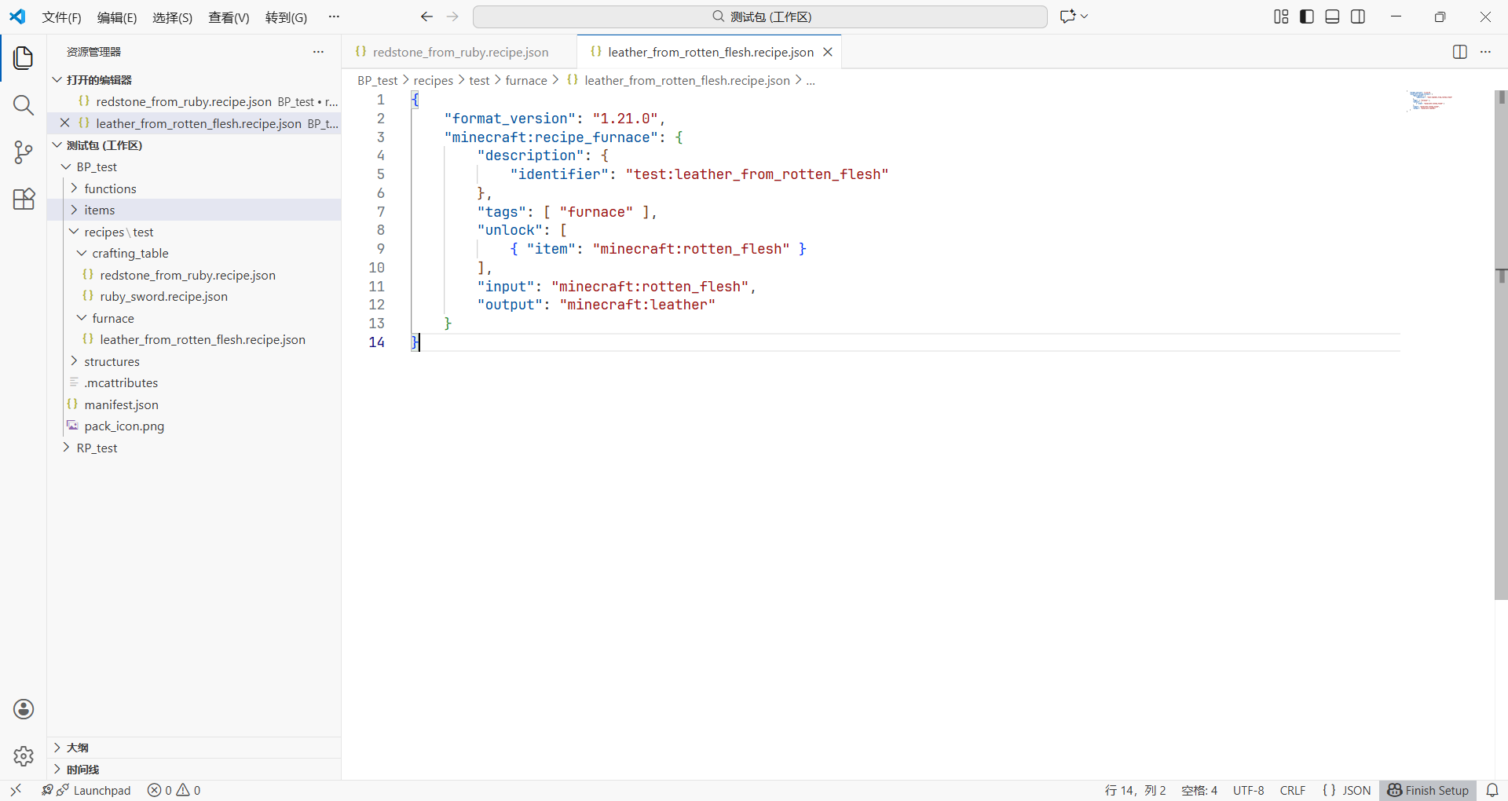
Task: Open the Accounts menu icon
Action: click(24, 709)
